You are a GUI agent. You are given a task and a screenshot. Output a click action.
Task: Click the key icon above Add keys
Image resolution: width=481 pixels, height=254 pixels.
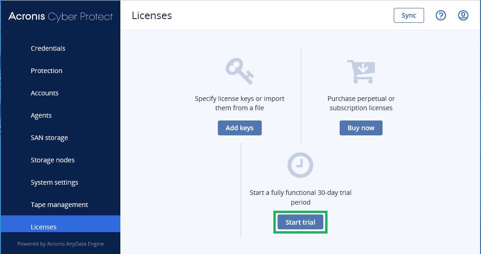(240, 72)
